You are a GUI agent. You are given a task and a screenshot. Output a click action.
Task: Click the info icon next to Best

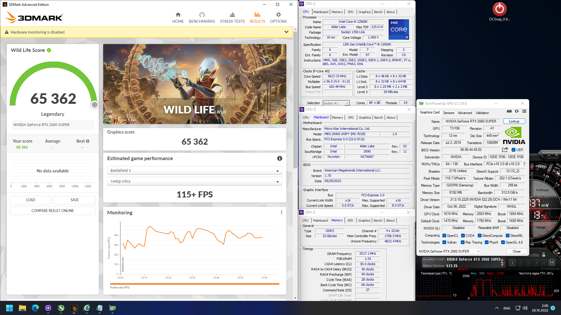[x=88, y=141]
